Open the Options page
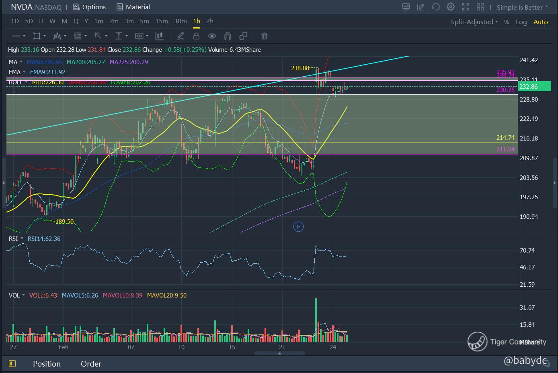Viewport: 558px width, 373px height. 89,7
